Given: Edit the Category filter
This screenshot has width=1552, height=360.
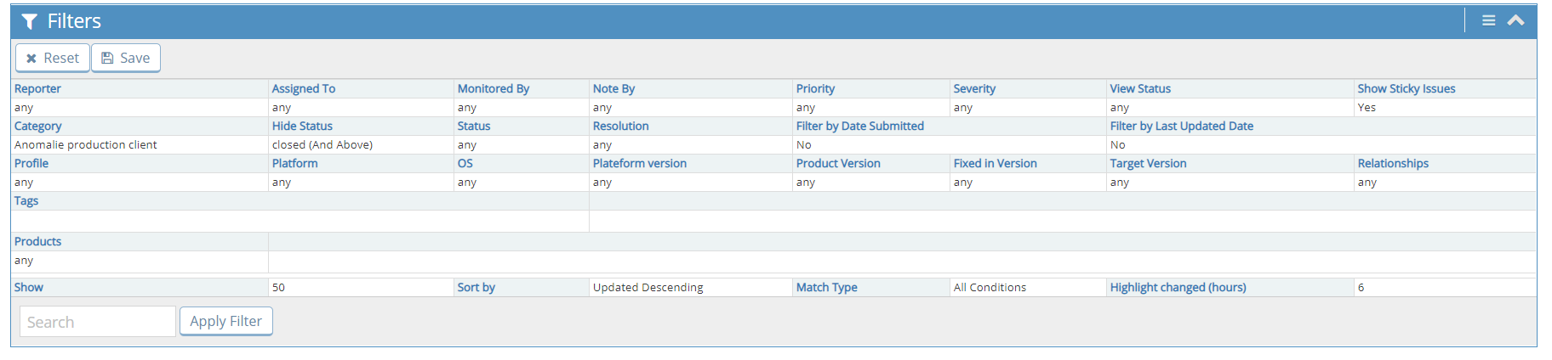Looking at the screenshot, I should pos(37,126).
